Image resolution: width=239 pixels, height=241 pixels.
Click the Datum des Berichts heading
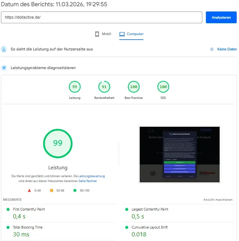(x=54, y=4)
